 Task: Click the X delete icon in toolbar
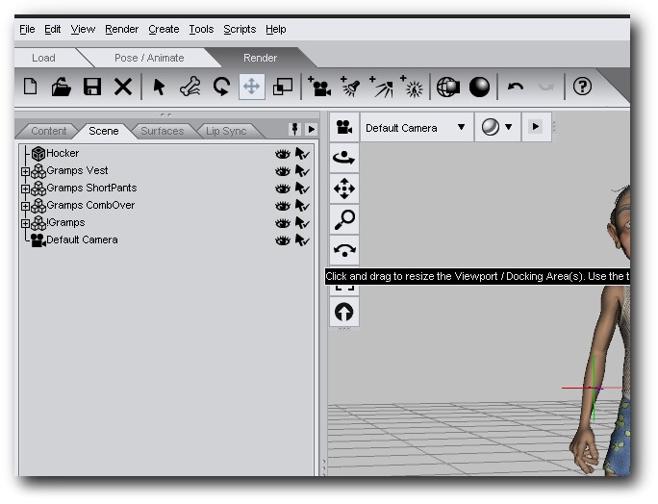[x=123, y=87]
